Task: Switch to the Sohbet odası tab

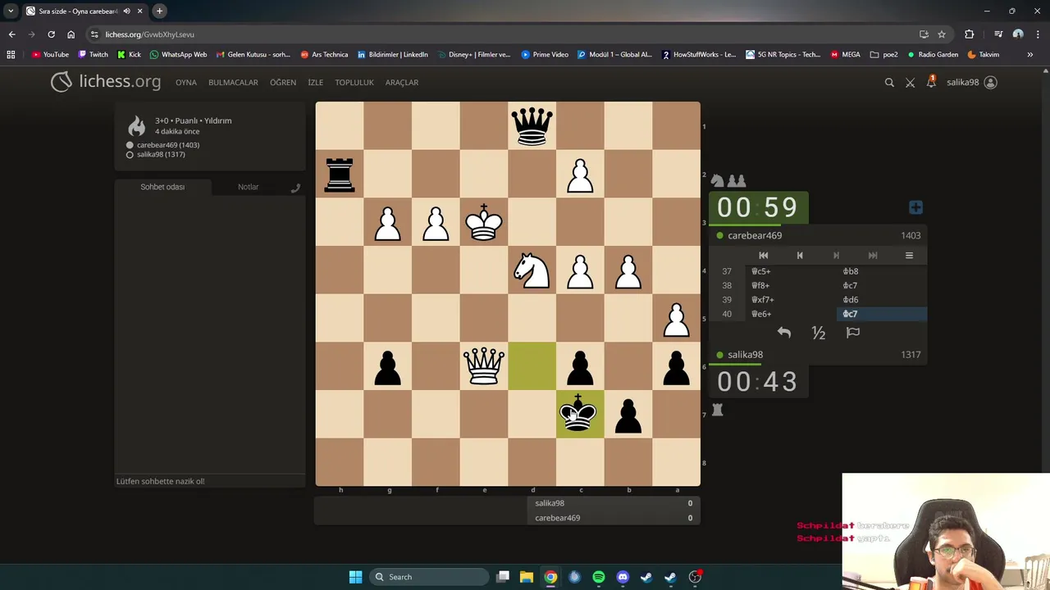Action: 162,187
